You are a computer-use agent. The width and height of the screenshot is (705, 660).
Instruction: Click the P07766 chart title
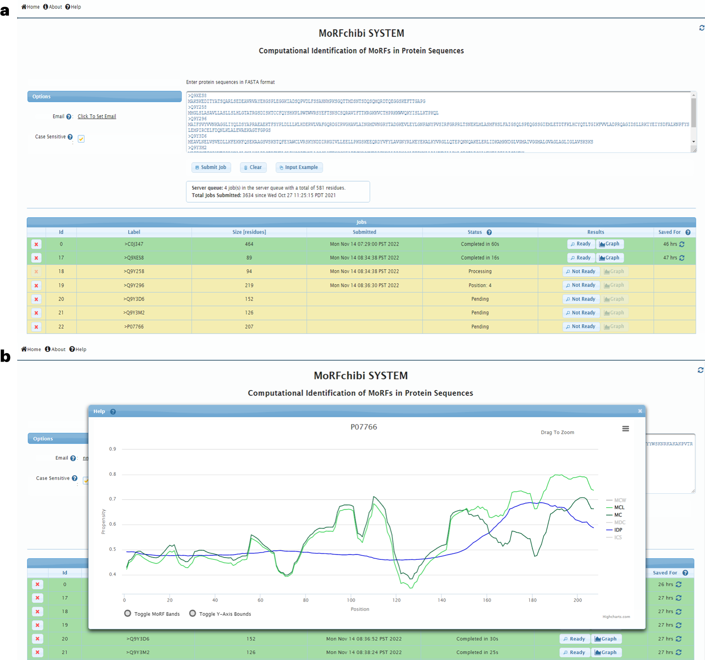[x=364, y=427]
